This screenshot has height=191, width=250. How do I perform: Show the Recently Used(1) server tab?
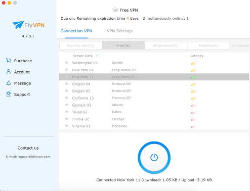(x=80, y=45)
